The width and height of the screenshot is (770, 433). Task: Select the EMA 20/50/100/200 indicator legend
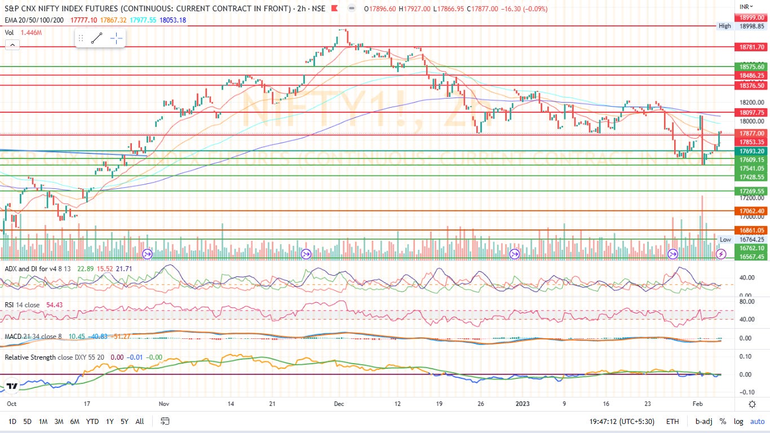click(x=36, y=20)
